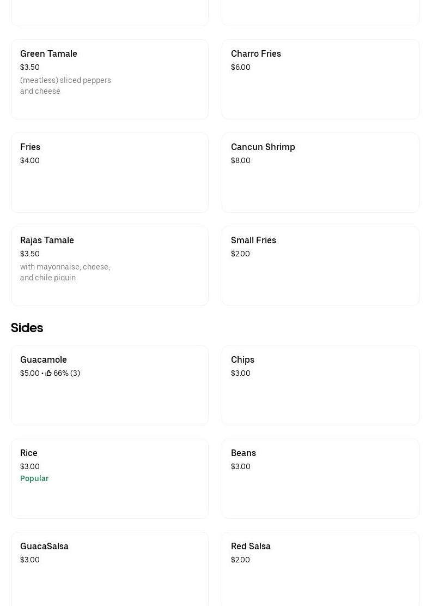Image resolution: width=438 pixels, height=606 pixels.
Task: Click the Sides section heading
Action: [x=27, y=328]
